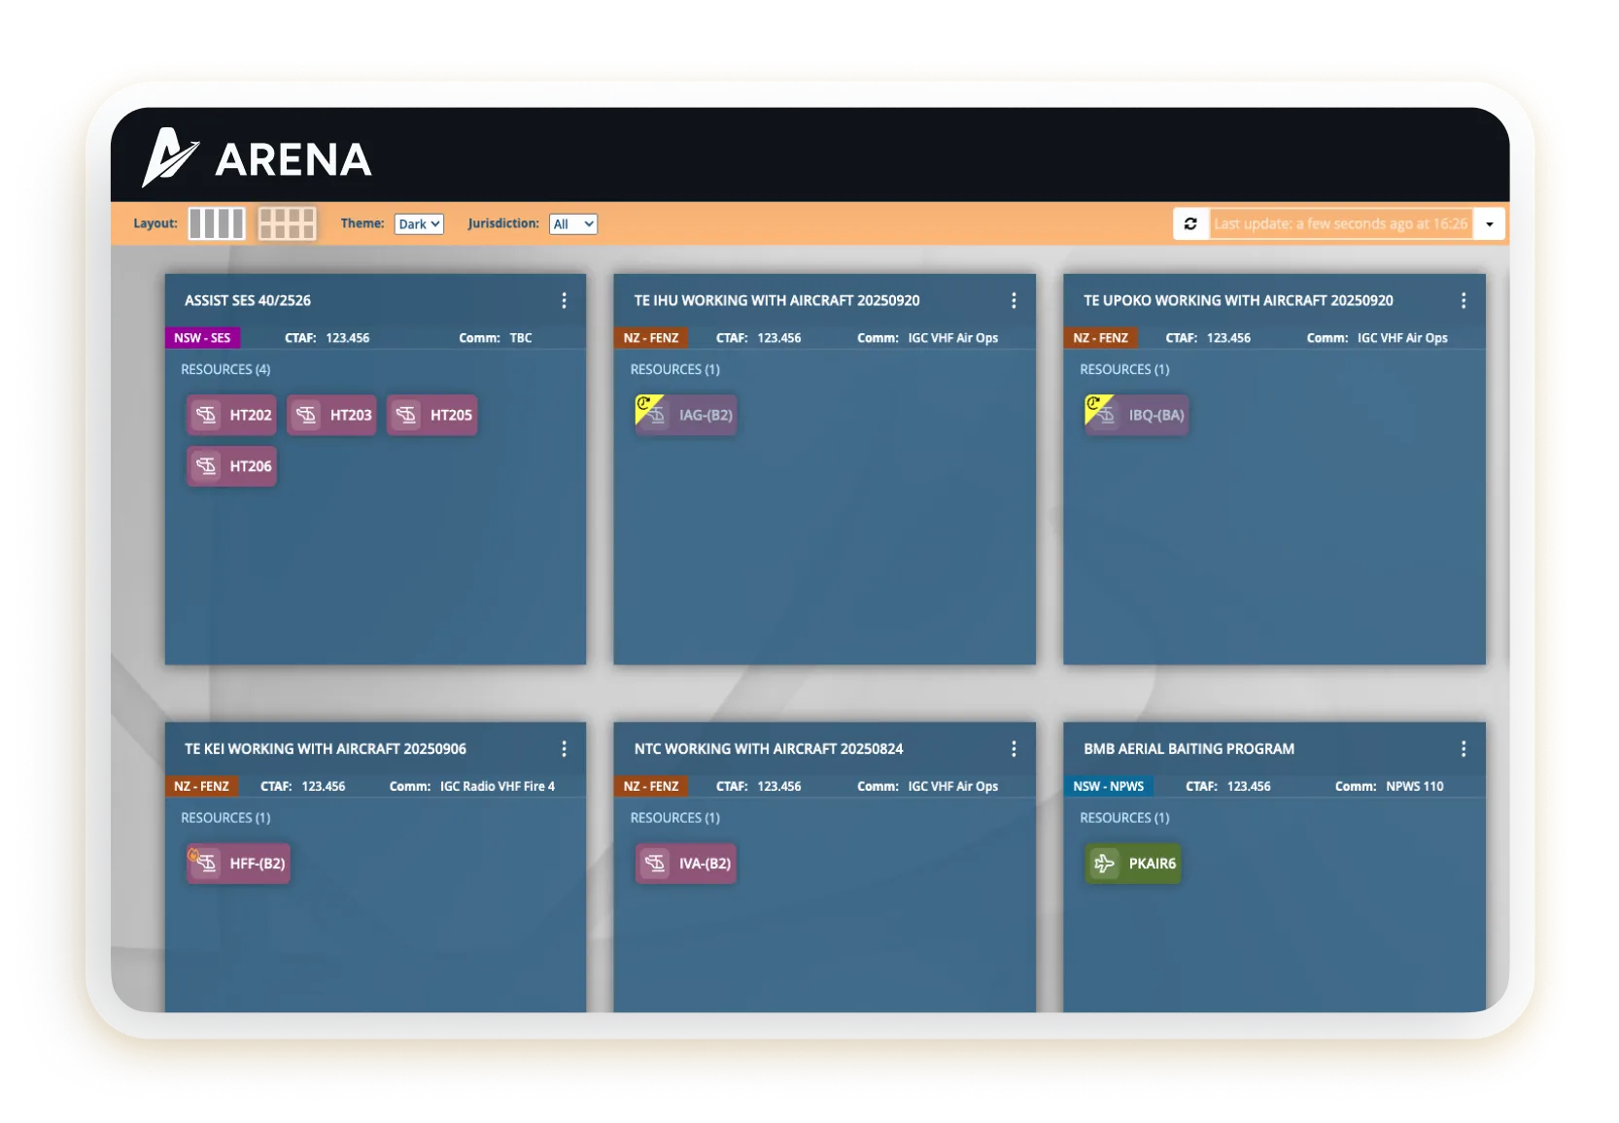Select the HT203 resource chip
Screen dimensions: 1619x1123
pos(330,415)
